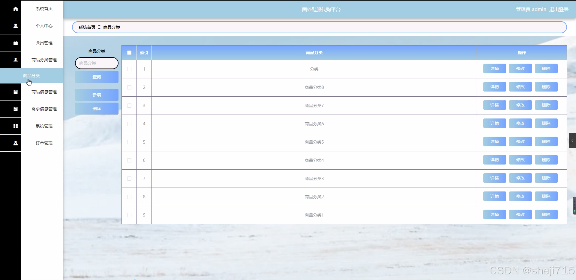The width and height of the screenshot is (576, 280).
Task: Click 删除 for row 商品分类1
Action: (x=546, y=214)
